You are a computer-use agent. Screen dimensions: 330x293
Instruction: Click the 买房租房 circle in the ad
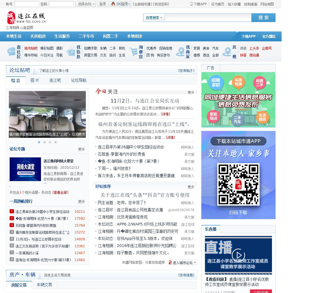tap(238, 82)
